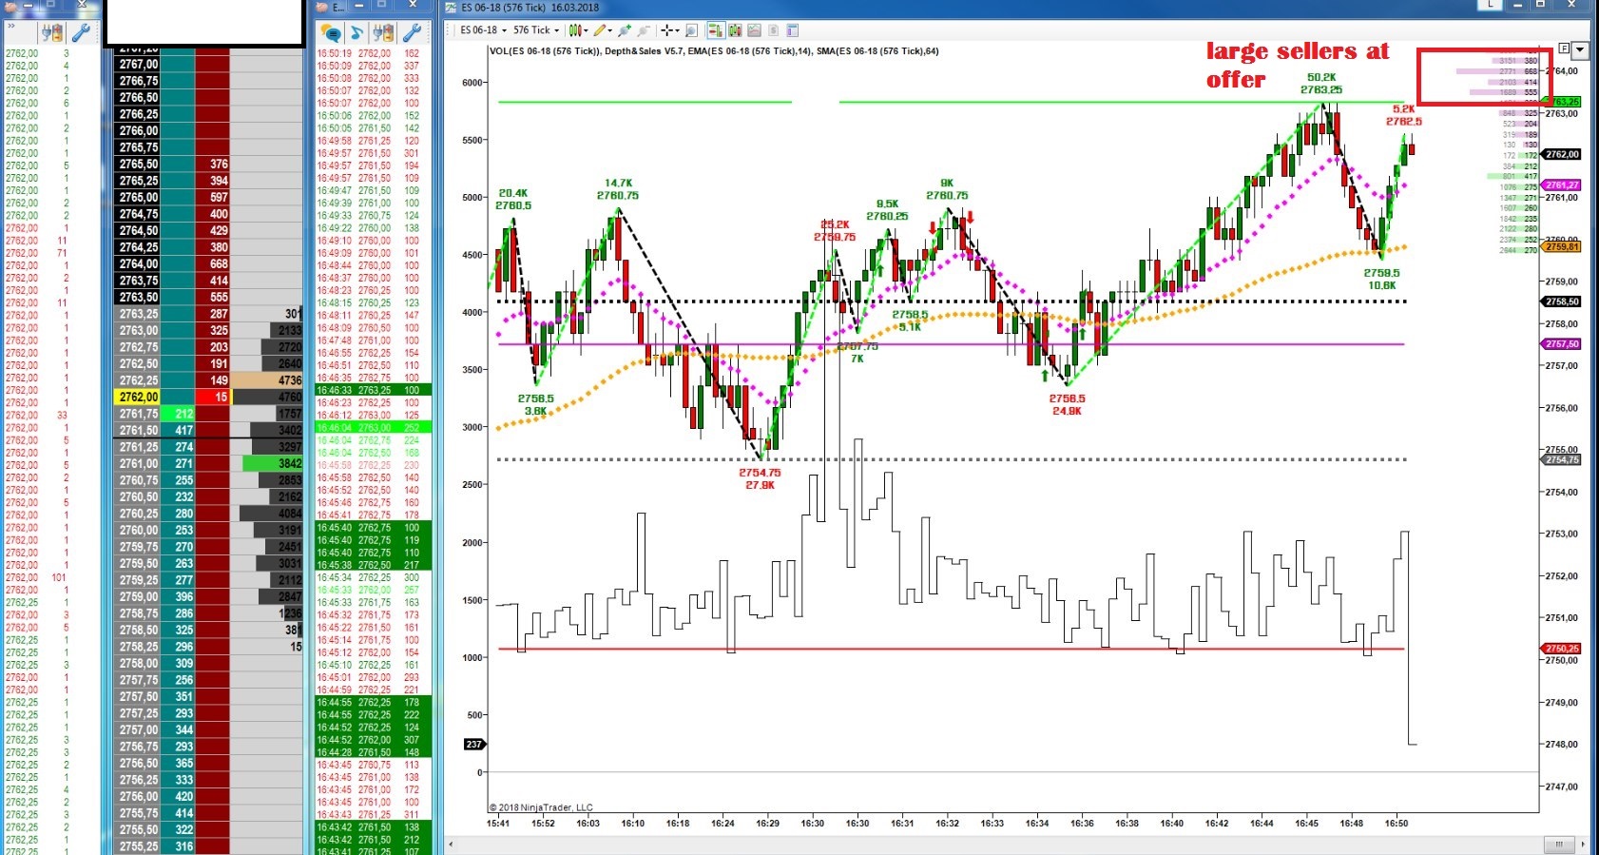Expand the chart style dropdown arrow

click(x=586, y=30)
